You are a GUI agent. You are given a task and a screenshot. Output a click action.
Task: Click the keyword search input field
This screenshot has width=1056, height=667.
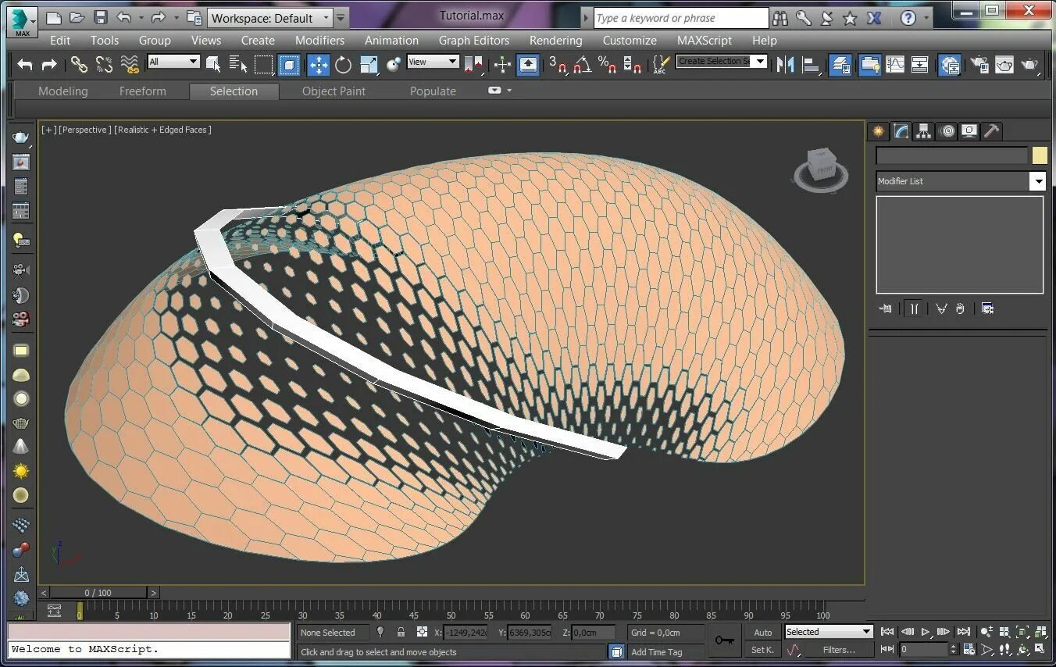click(680, 18)
